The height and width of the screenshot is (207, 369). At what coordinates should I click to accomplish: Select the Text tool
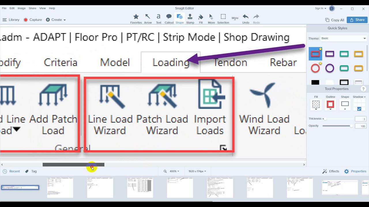tap(159, 19)
